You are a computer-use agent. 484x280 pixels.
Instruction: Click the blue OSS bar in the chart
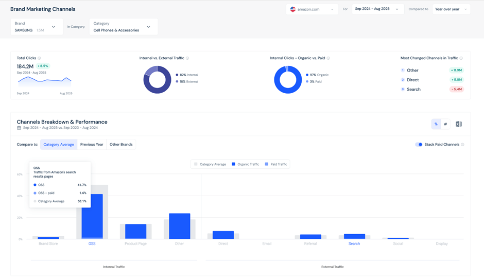[92, 216]
